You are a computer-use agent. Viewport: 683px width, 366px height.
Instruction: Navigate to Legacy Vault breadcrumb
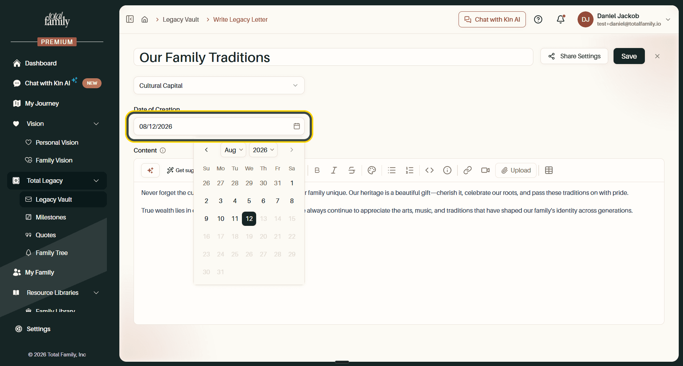(x=181, y=20)
